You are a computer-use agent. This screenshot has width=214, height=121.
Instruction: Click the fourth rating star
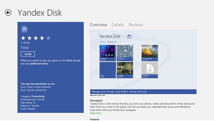42,38
